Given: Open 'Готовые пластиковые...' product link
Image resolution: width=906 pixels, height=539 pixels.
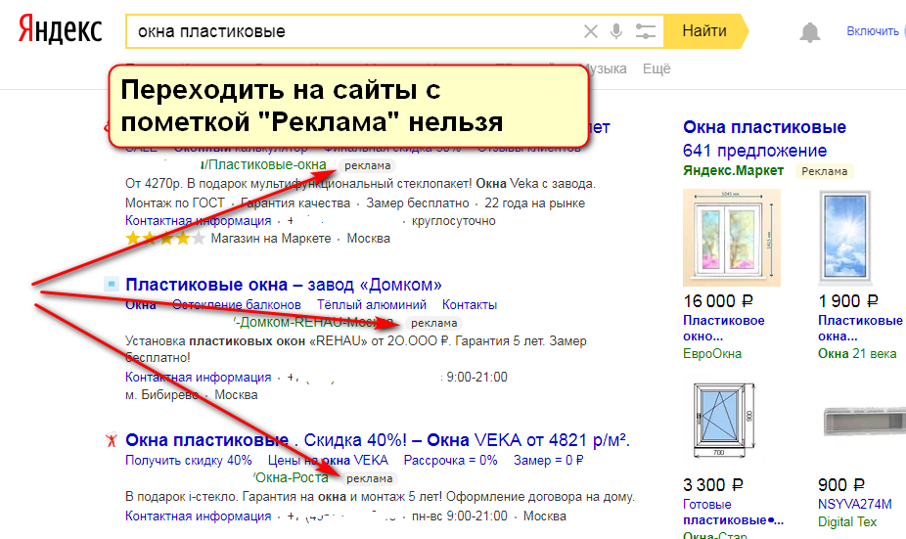Looking at the screenshot, I should (733, 512).
